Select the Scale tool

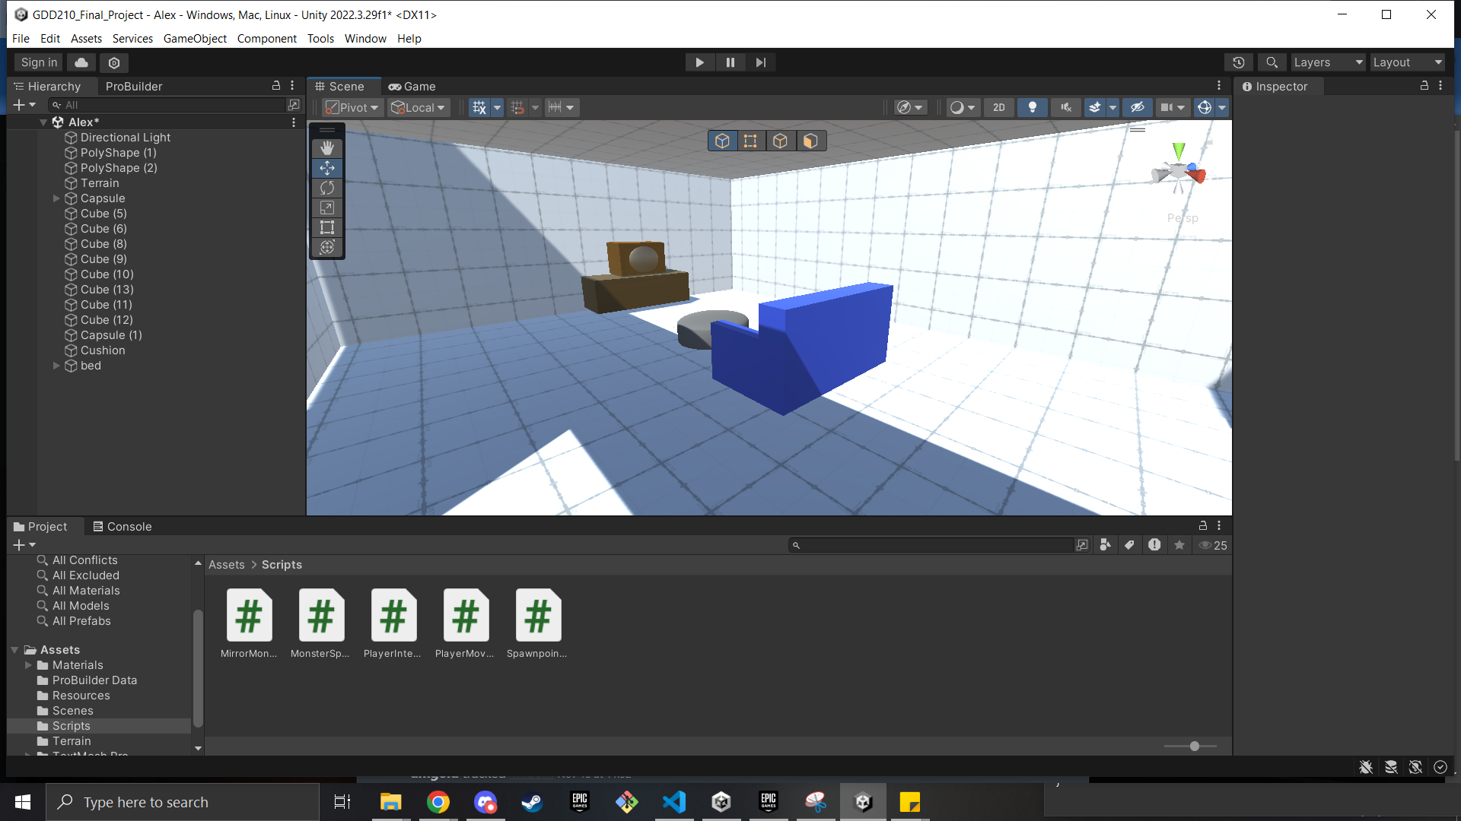point(327,208)
